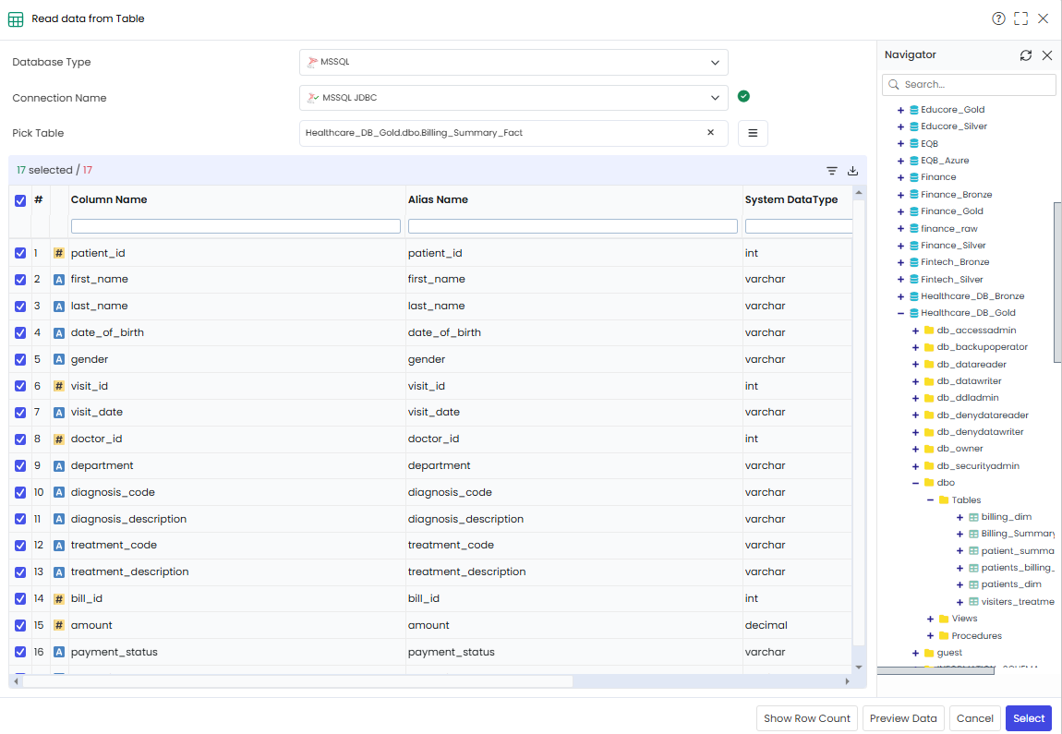Click the Navigator panel vertical scrollbar
This screenshot has width=1062, height=734.
(x=1057, y=283)
